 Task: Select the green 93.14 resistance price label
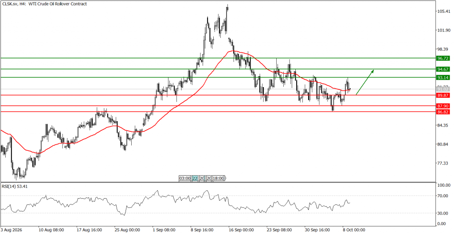[443, 77]
